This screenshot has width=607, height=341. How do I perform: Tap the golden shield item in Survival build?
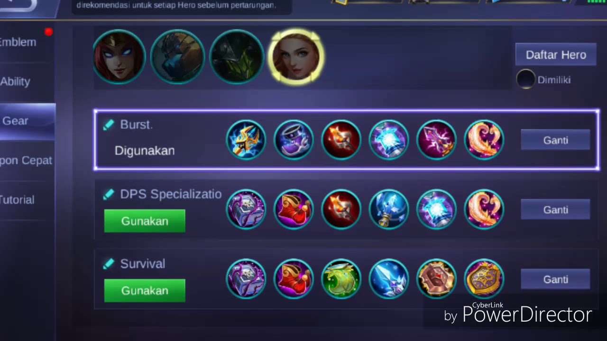(484, 279)
